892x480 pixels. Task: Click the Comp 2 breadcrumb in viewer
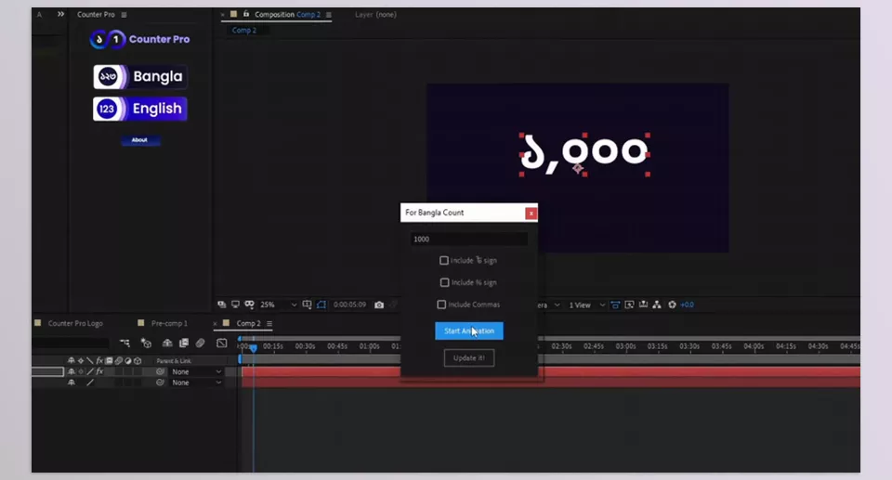click(244, 30)
